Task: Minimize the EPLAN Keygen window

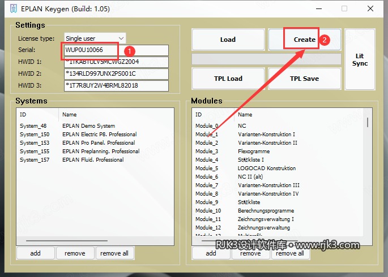Action: pos(319,8)
